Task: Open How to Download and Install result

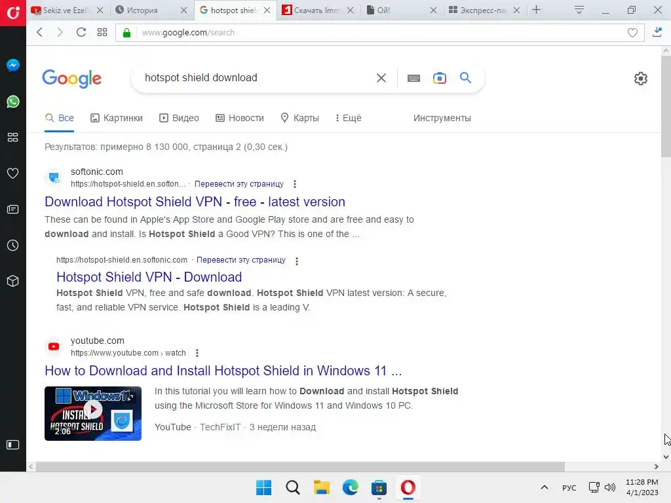Action: tap(223, 371)
